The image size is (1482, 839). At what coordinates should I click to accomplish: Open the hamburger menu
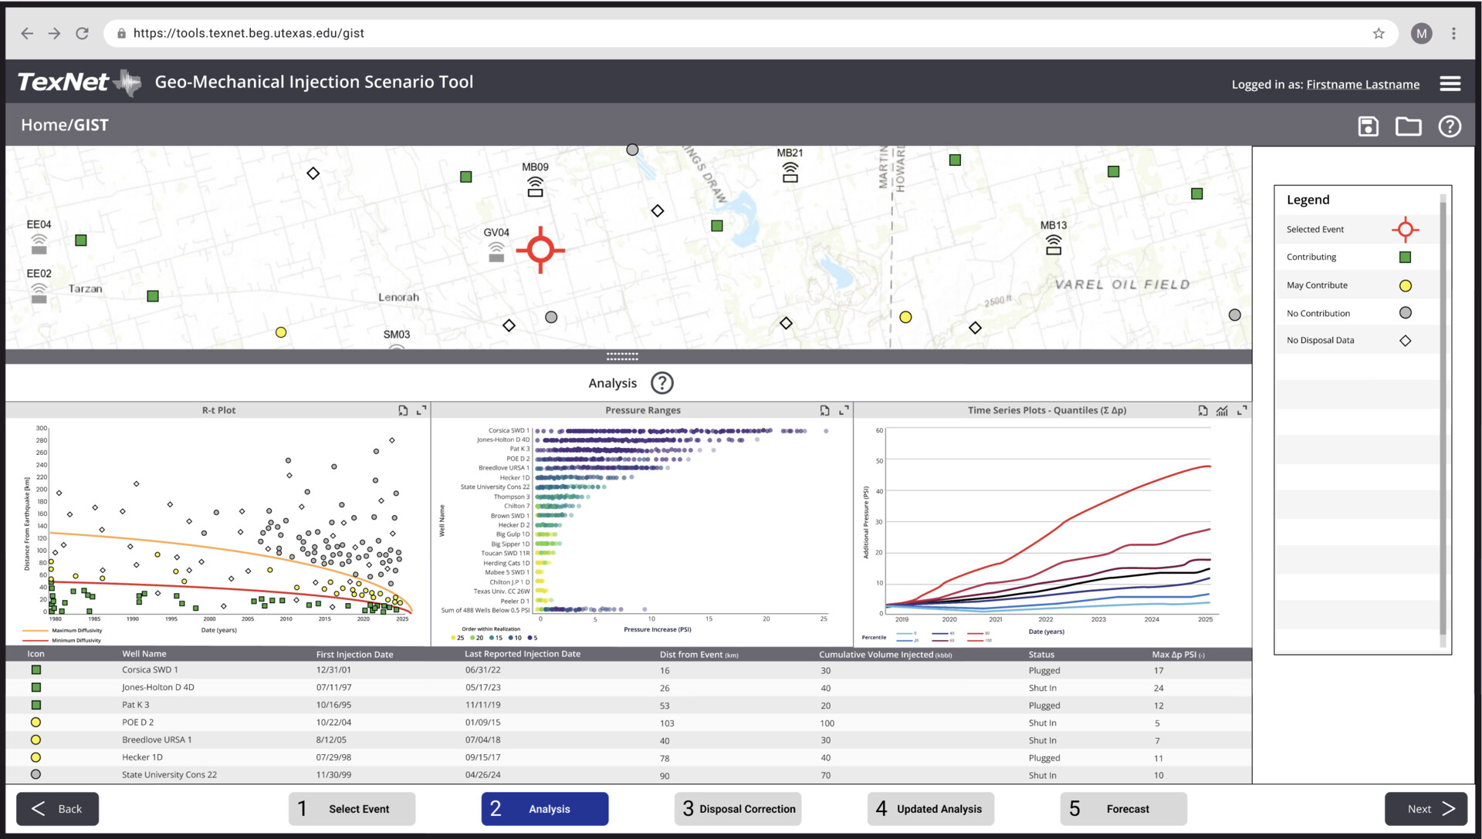point(1450,84)
